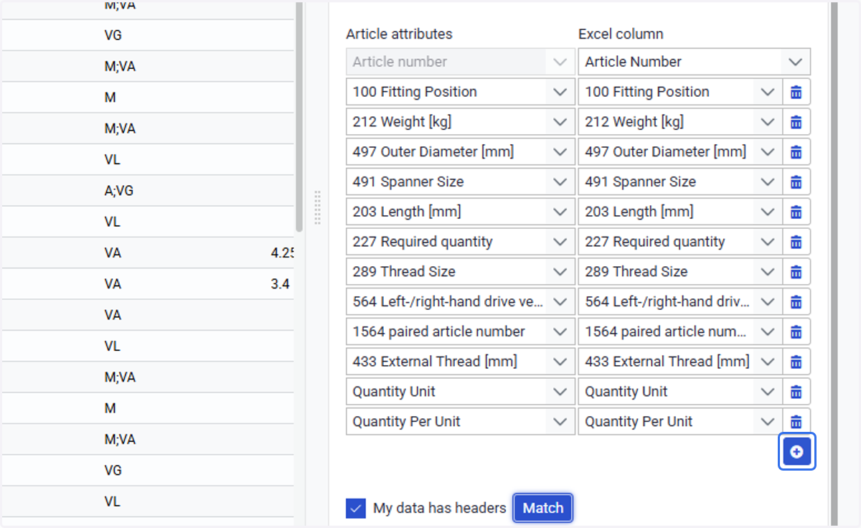
Task: Delete the 289 Thread Size mapping row
Action: click(x=796, y=272)
